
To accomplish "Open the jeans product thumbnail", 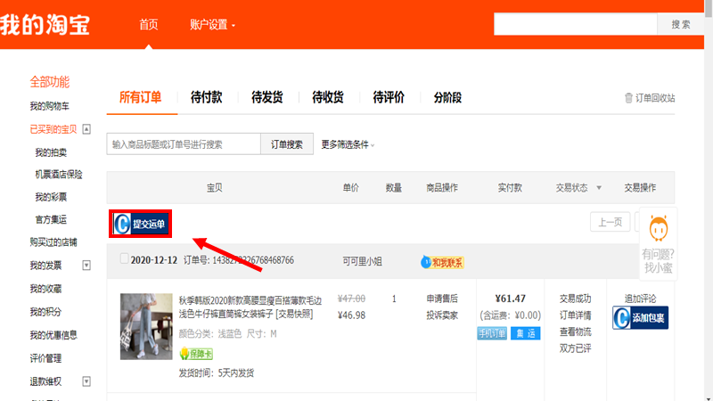I will pyautogui.click(x=146, y=326).
